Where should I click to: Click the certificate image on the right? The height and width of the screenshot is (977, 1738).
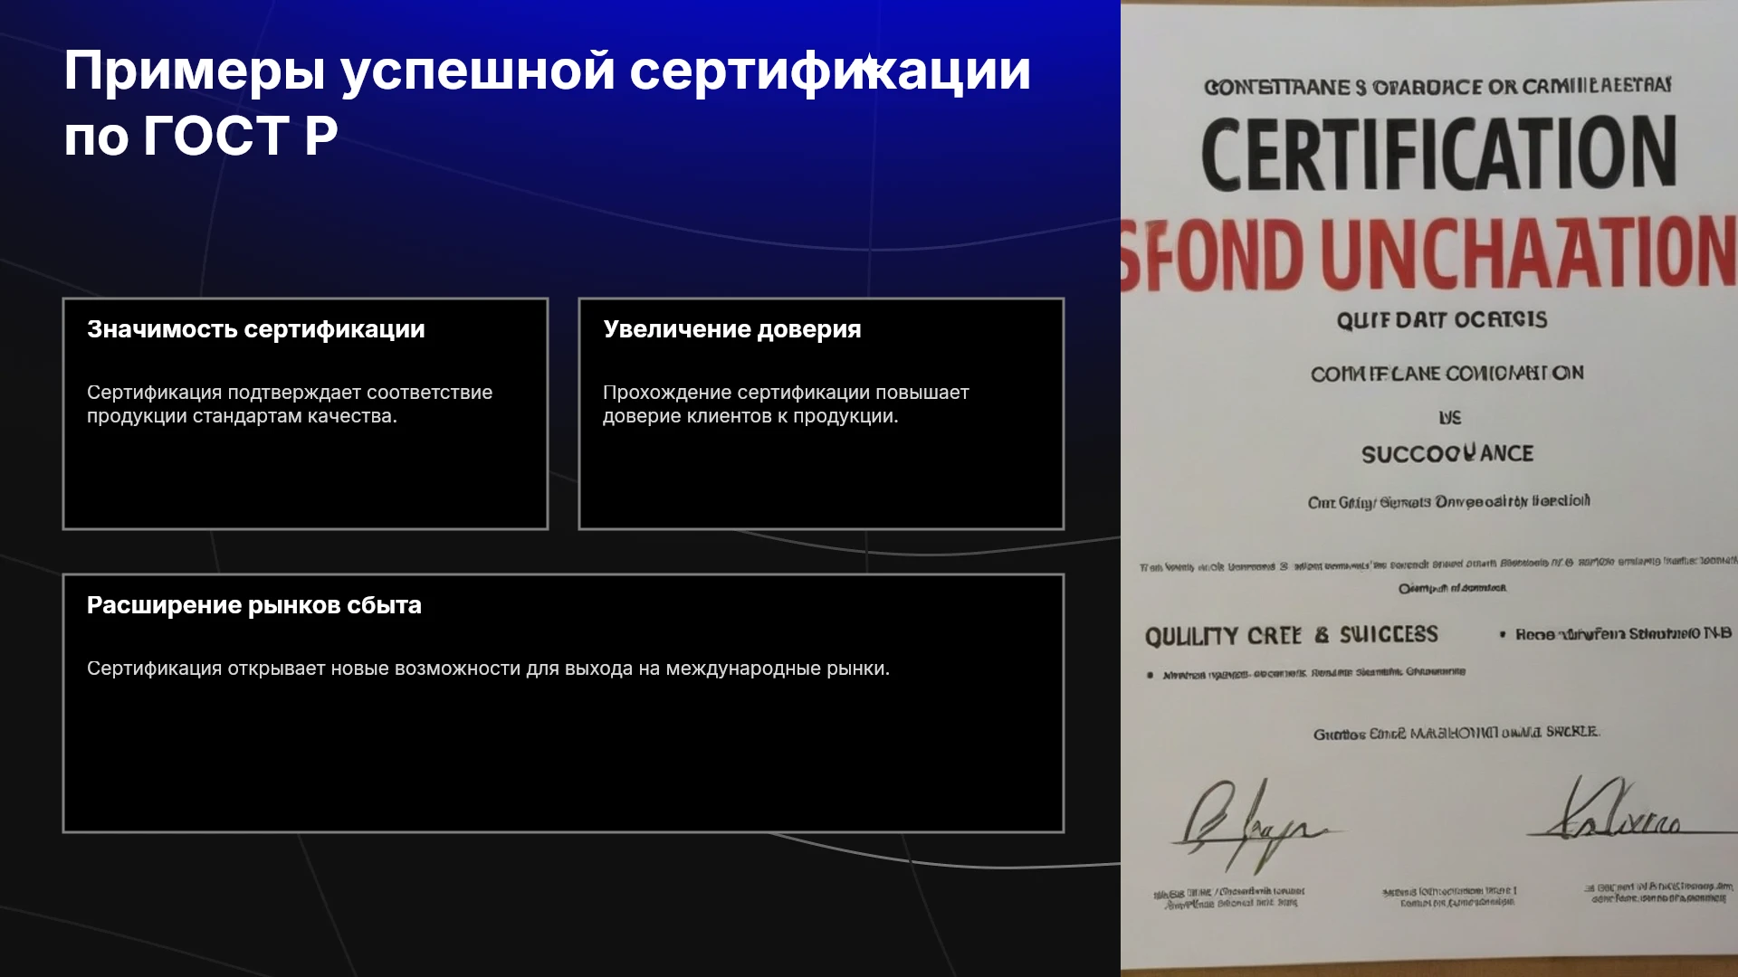click(x=1429, y=488)
